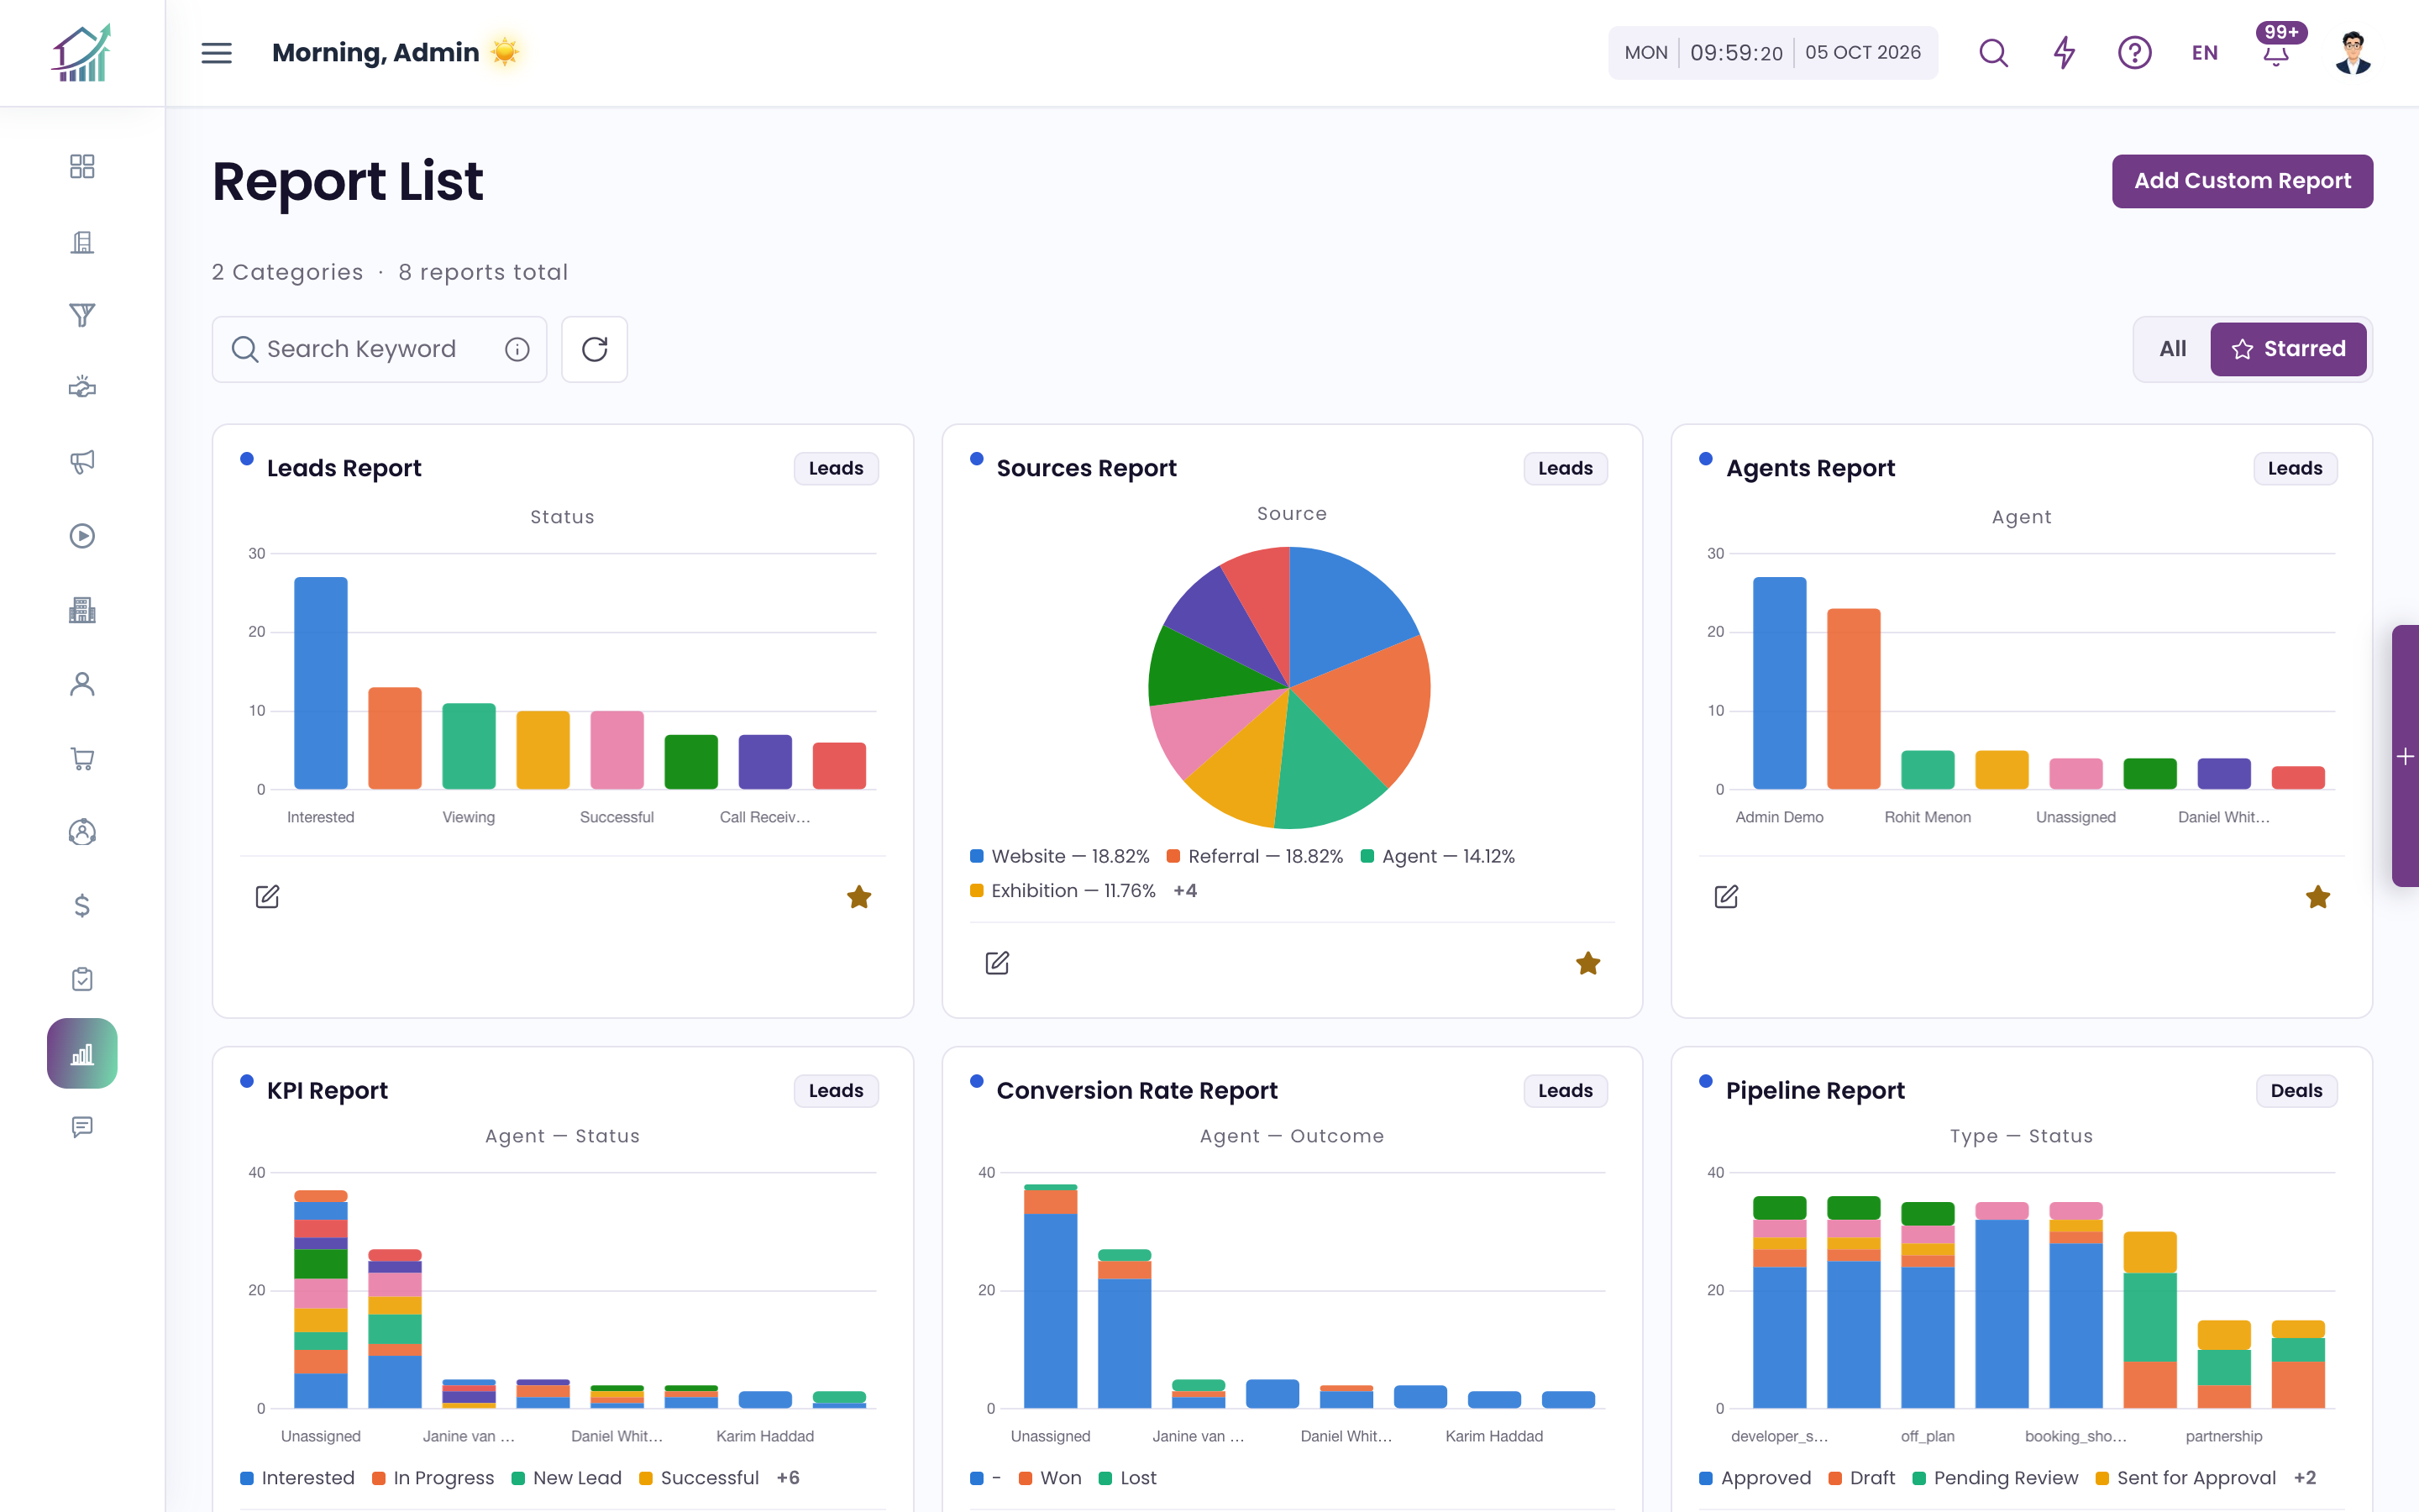
Task: Open the megaphone campaigns sidebar icon
Action: 82,462
